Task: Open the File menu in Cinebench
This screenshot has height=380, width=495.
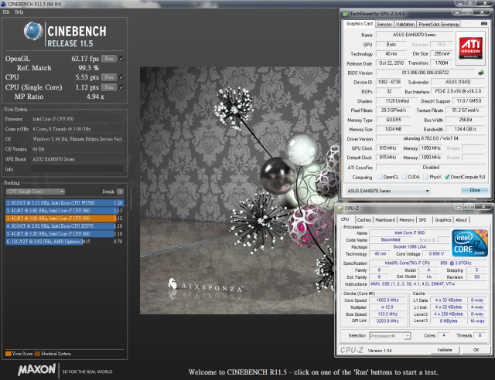Action: 6,12
